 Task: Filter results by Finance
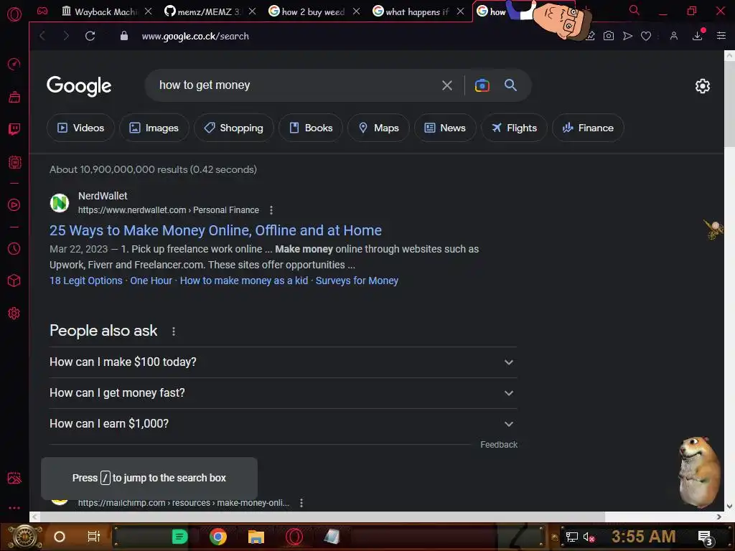click(588, 128)
